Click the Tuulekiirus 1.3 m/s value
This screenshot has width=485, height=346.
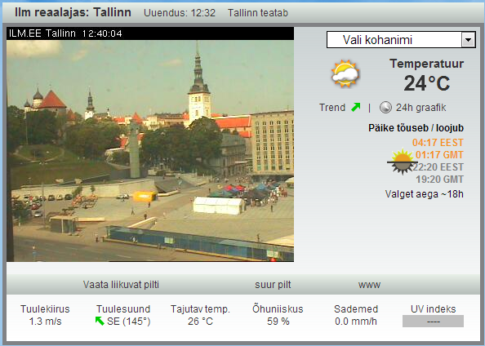[45, 322]
